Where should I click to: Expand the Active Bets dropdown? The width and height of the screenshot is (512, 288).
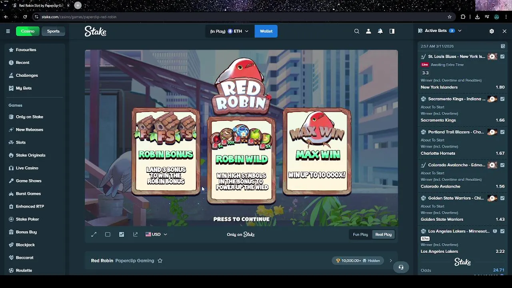tap(460, 31)
